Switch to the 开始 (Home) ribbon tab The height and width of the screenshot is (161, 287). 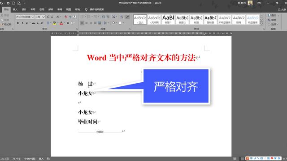click(6, 9)
